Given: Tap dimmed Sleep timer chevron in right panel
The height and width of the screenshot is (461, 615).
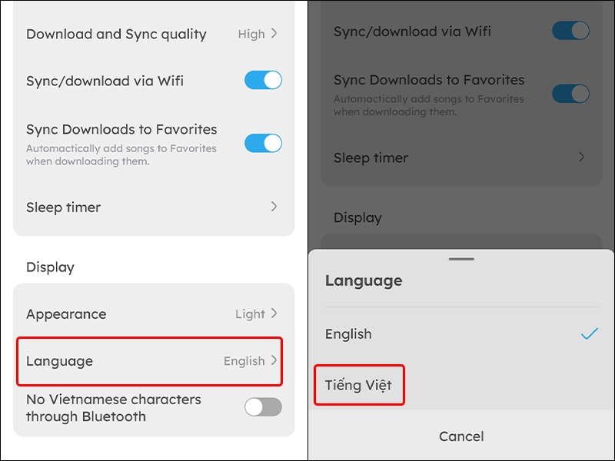Looking at the screenshot, I should coord(582,158).
